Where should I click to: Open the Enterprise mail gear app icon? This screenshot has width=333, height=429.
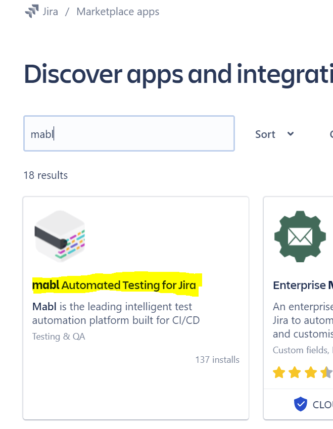coord(300,236)
